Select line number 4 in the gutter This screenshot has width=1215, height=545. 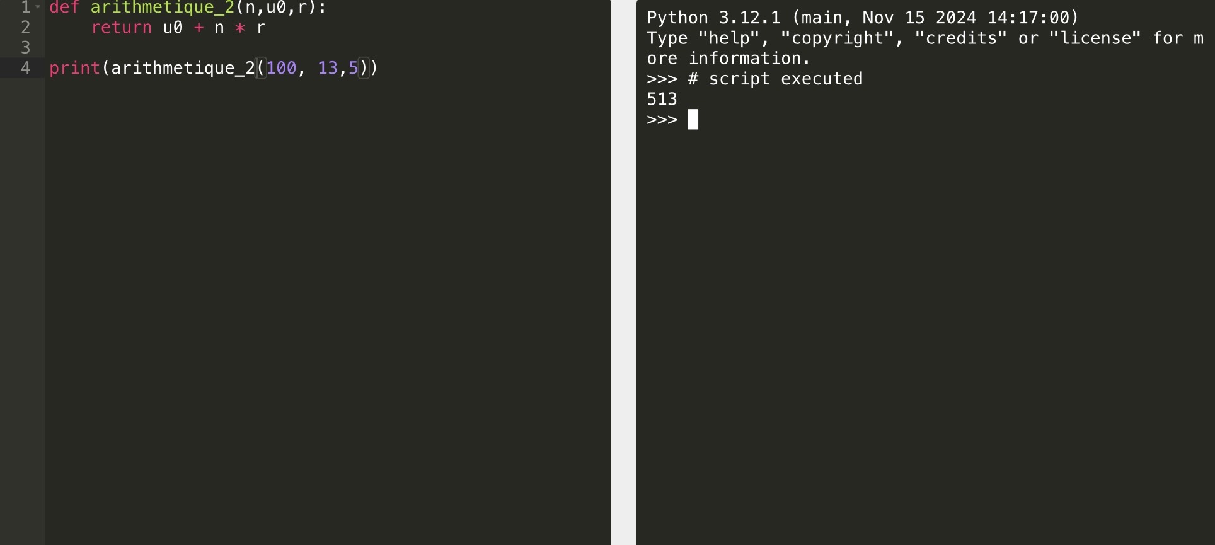click(x=26, y=68)
